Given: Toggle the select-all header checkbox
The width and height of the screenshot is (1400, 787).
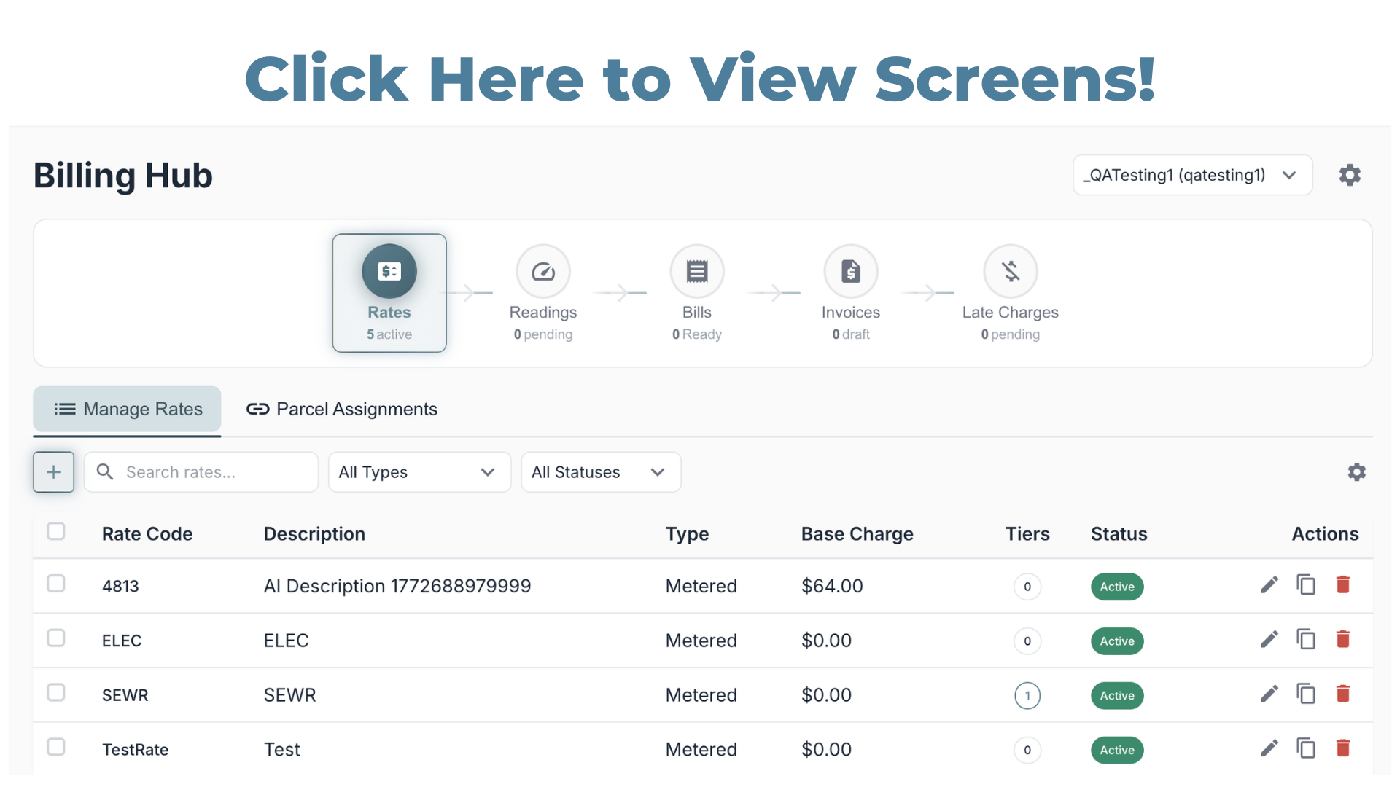Looking at the screenshot, I should 56,531.
